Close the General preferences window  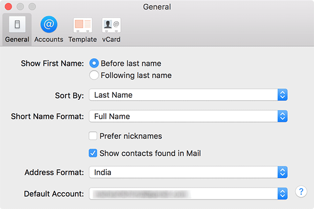click(8, 7)
